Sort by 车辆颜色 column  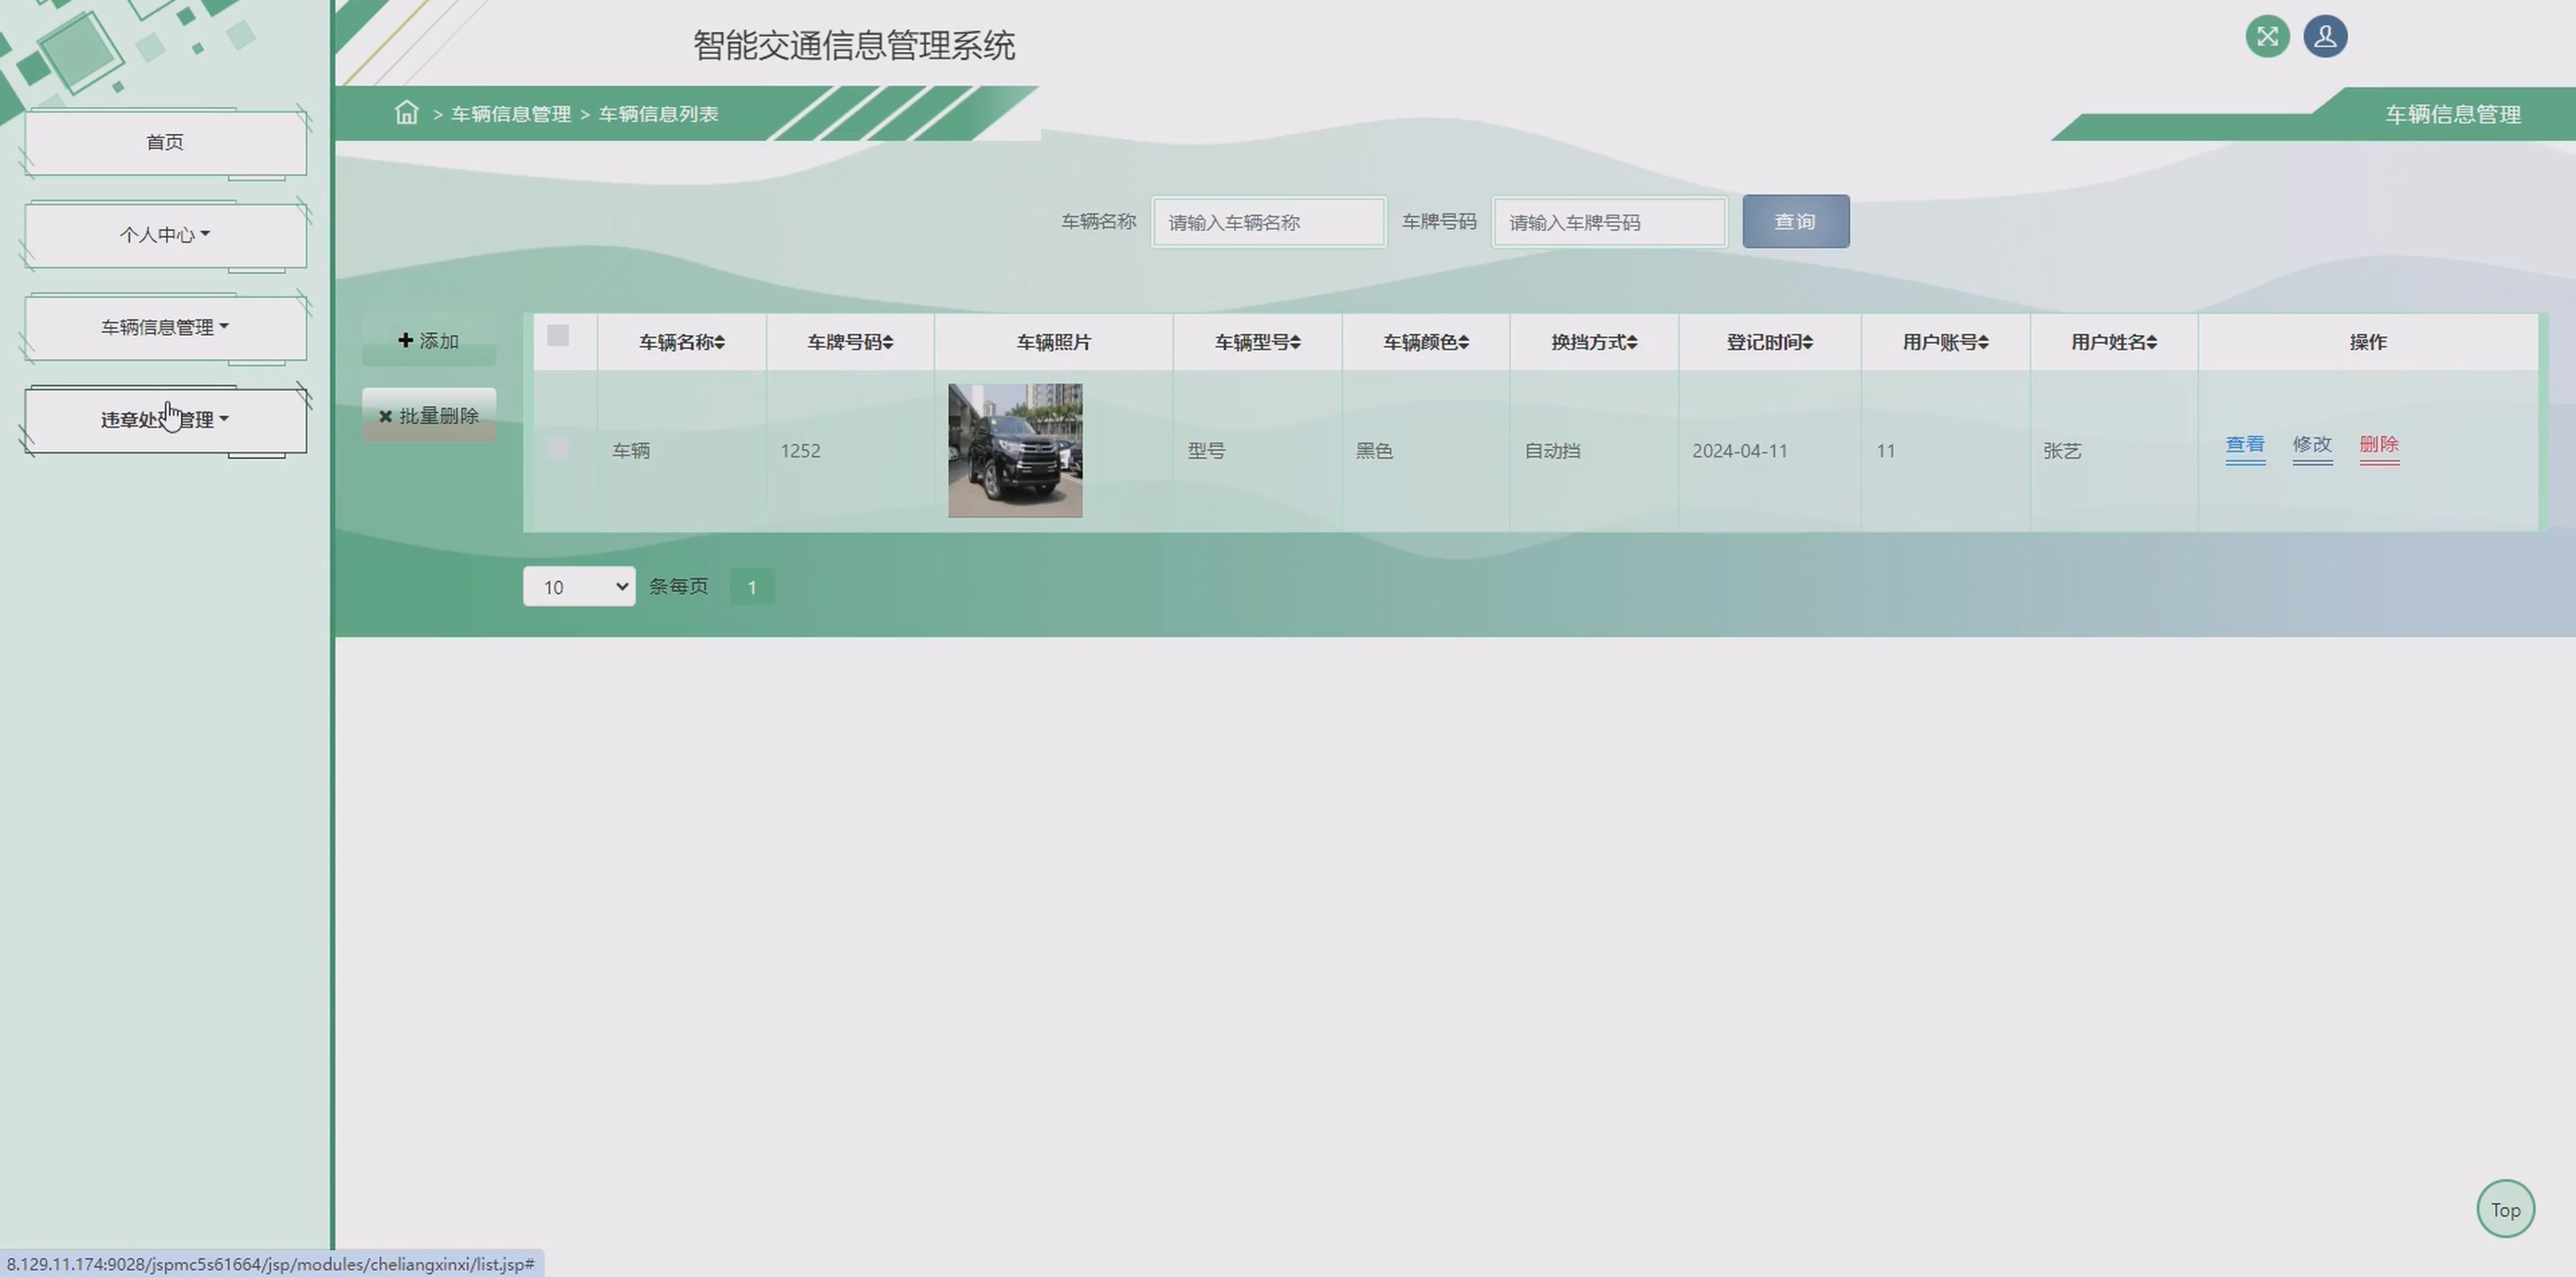point(1425,342)
